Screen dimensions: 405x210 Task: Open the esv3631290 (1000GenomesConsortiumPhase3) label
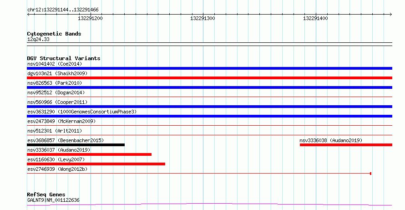click(x=82, y=112)
